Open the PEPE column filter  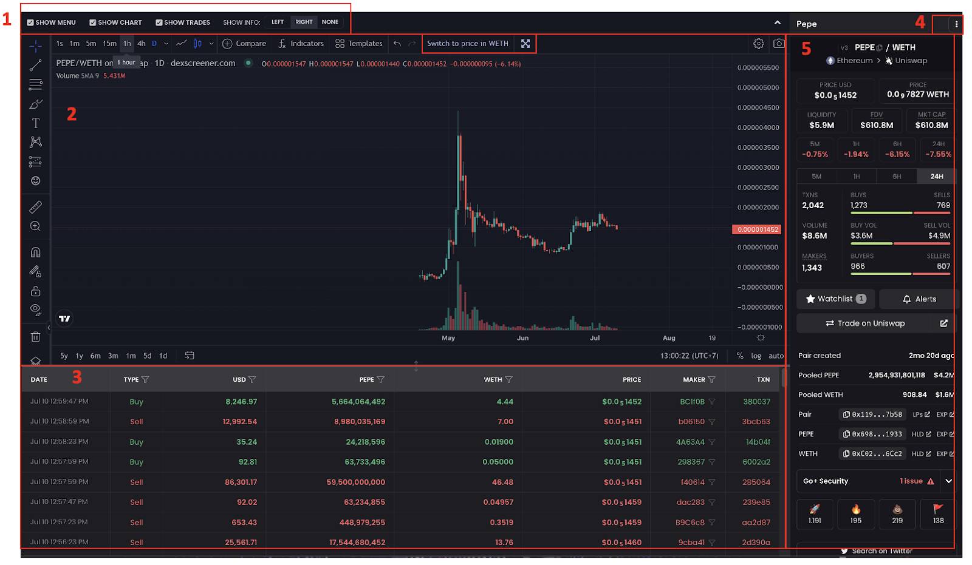click(x=381, y=380)
